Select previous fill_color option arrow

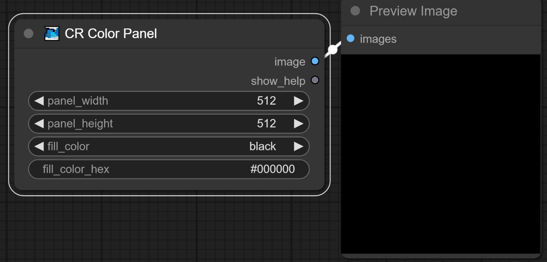(x=39, y=147)
